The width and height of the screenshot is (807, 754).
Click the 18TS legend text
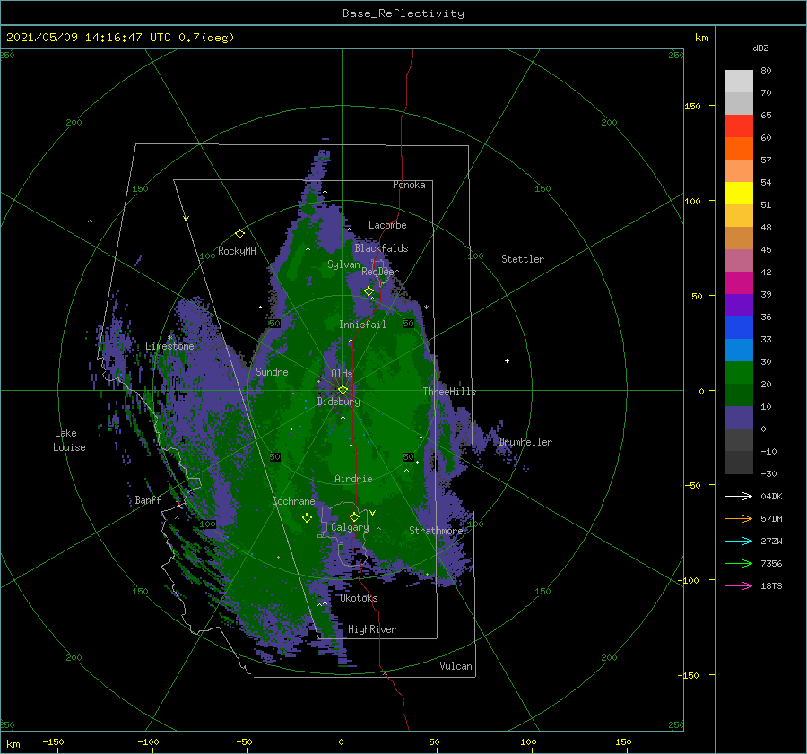tap(771, 585)
